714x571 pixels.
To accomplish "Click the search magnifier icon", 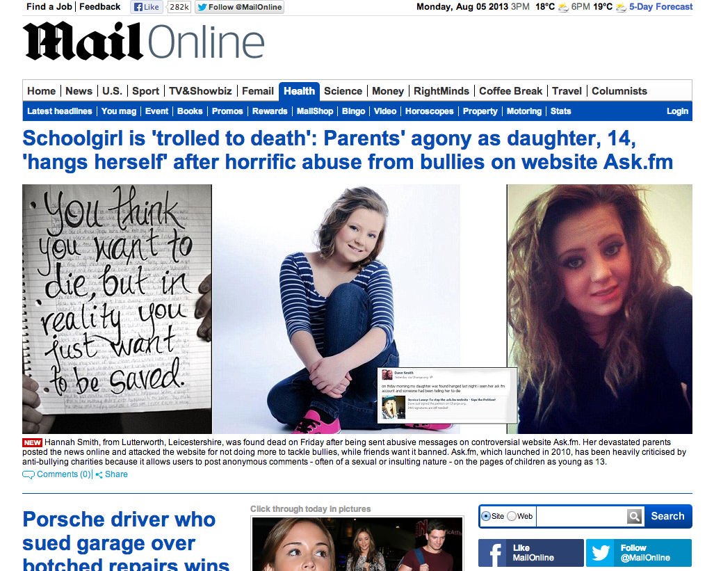I will click(x=634, y=516).
